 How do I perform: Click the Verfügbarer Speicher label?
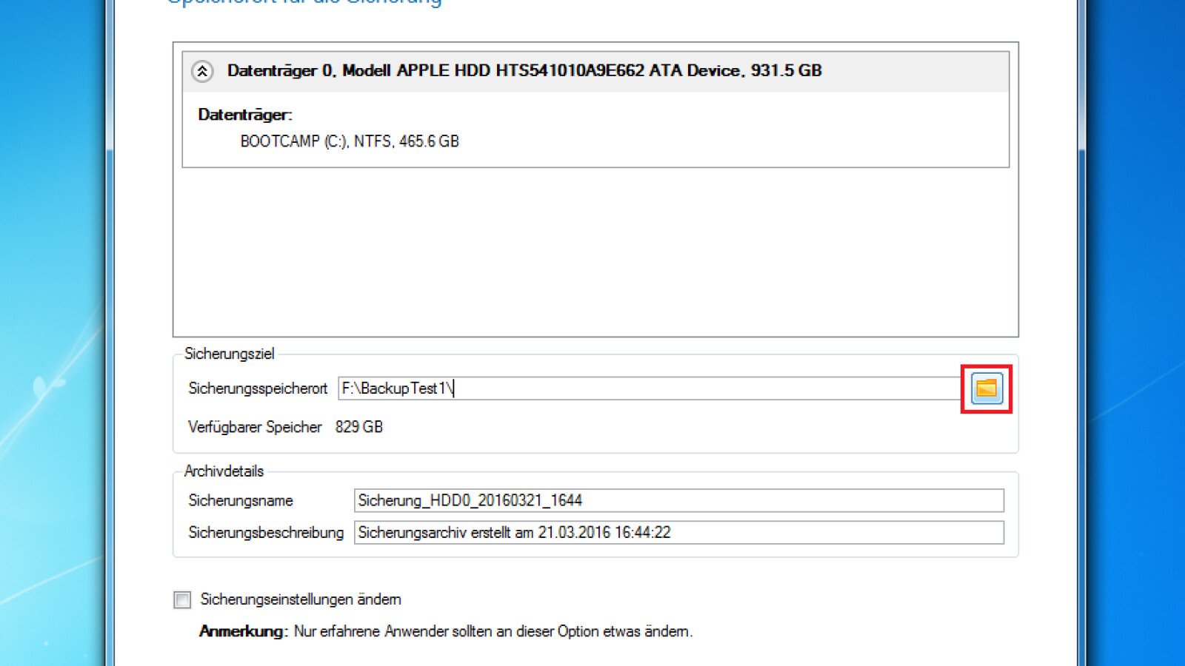click(255, 427)
